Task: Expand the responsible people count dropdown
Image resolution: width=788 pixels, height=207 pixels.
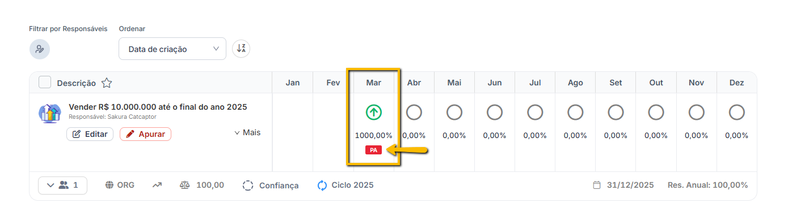Action: [62, 185]
